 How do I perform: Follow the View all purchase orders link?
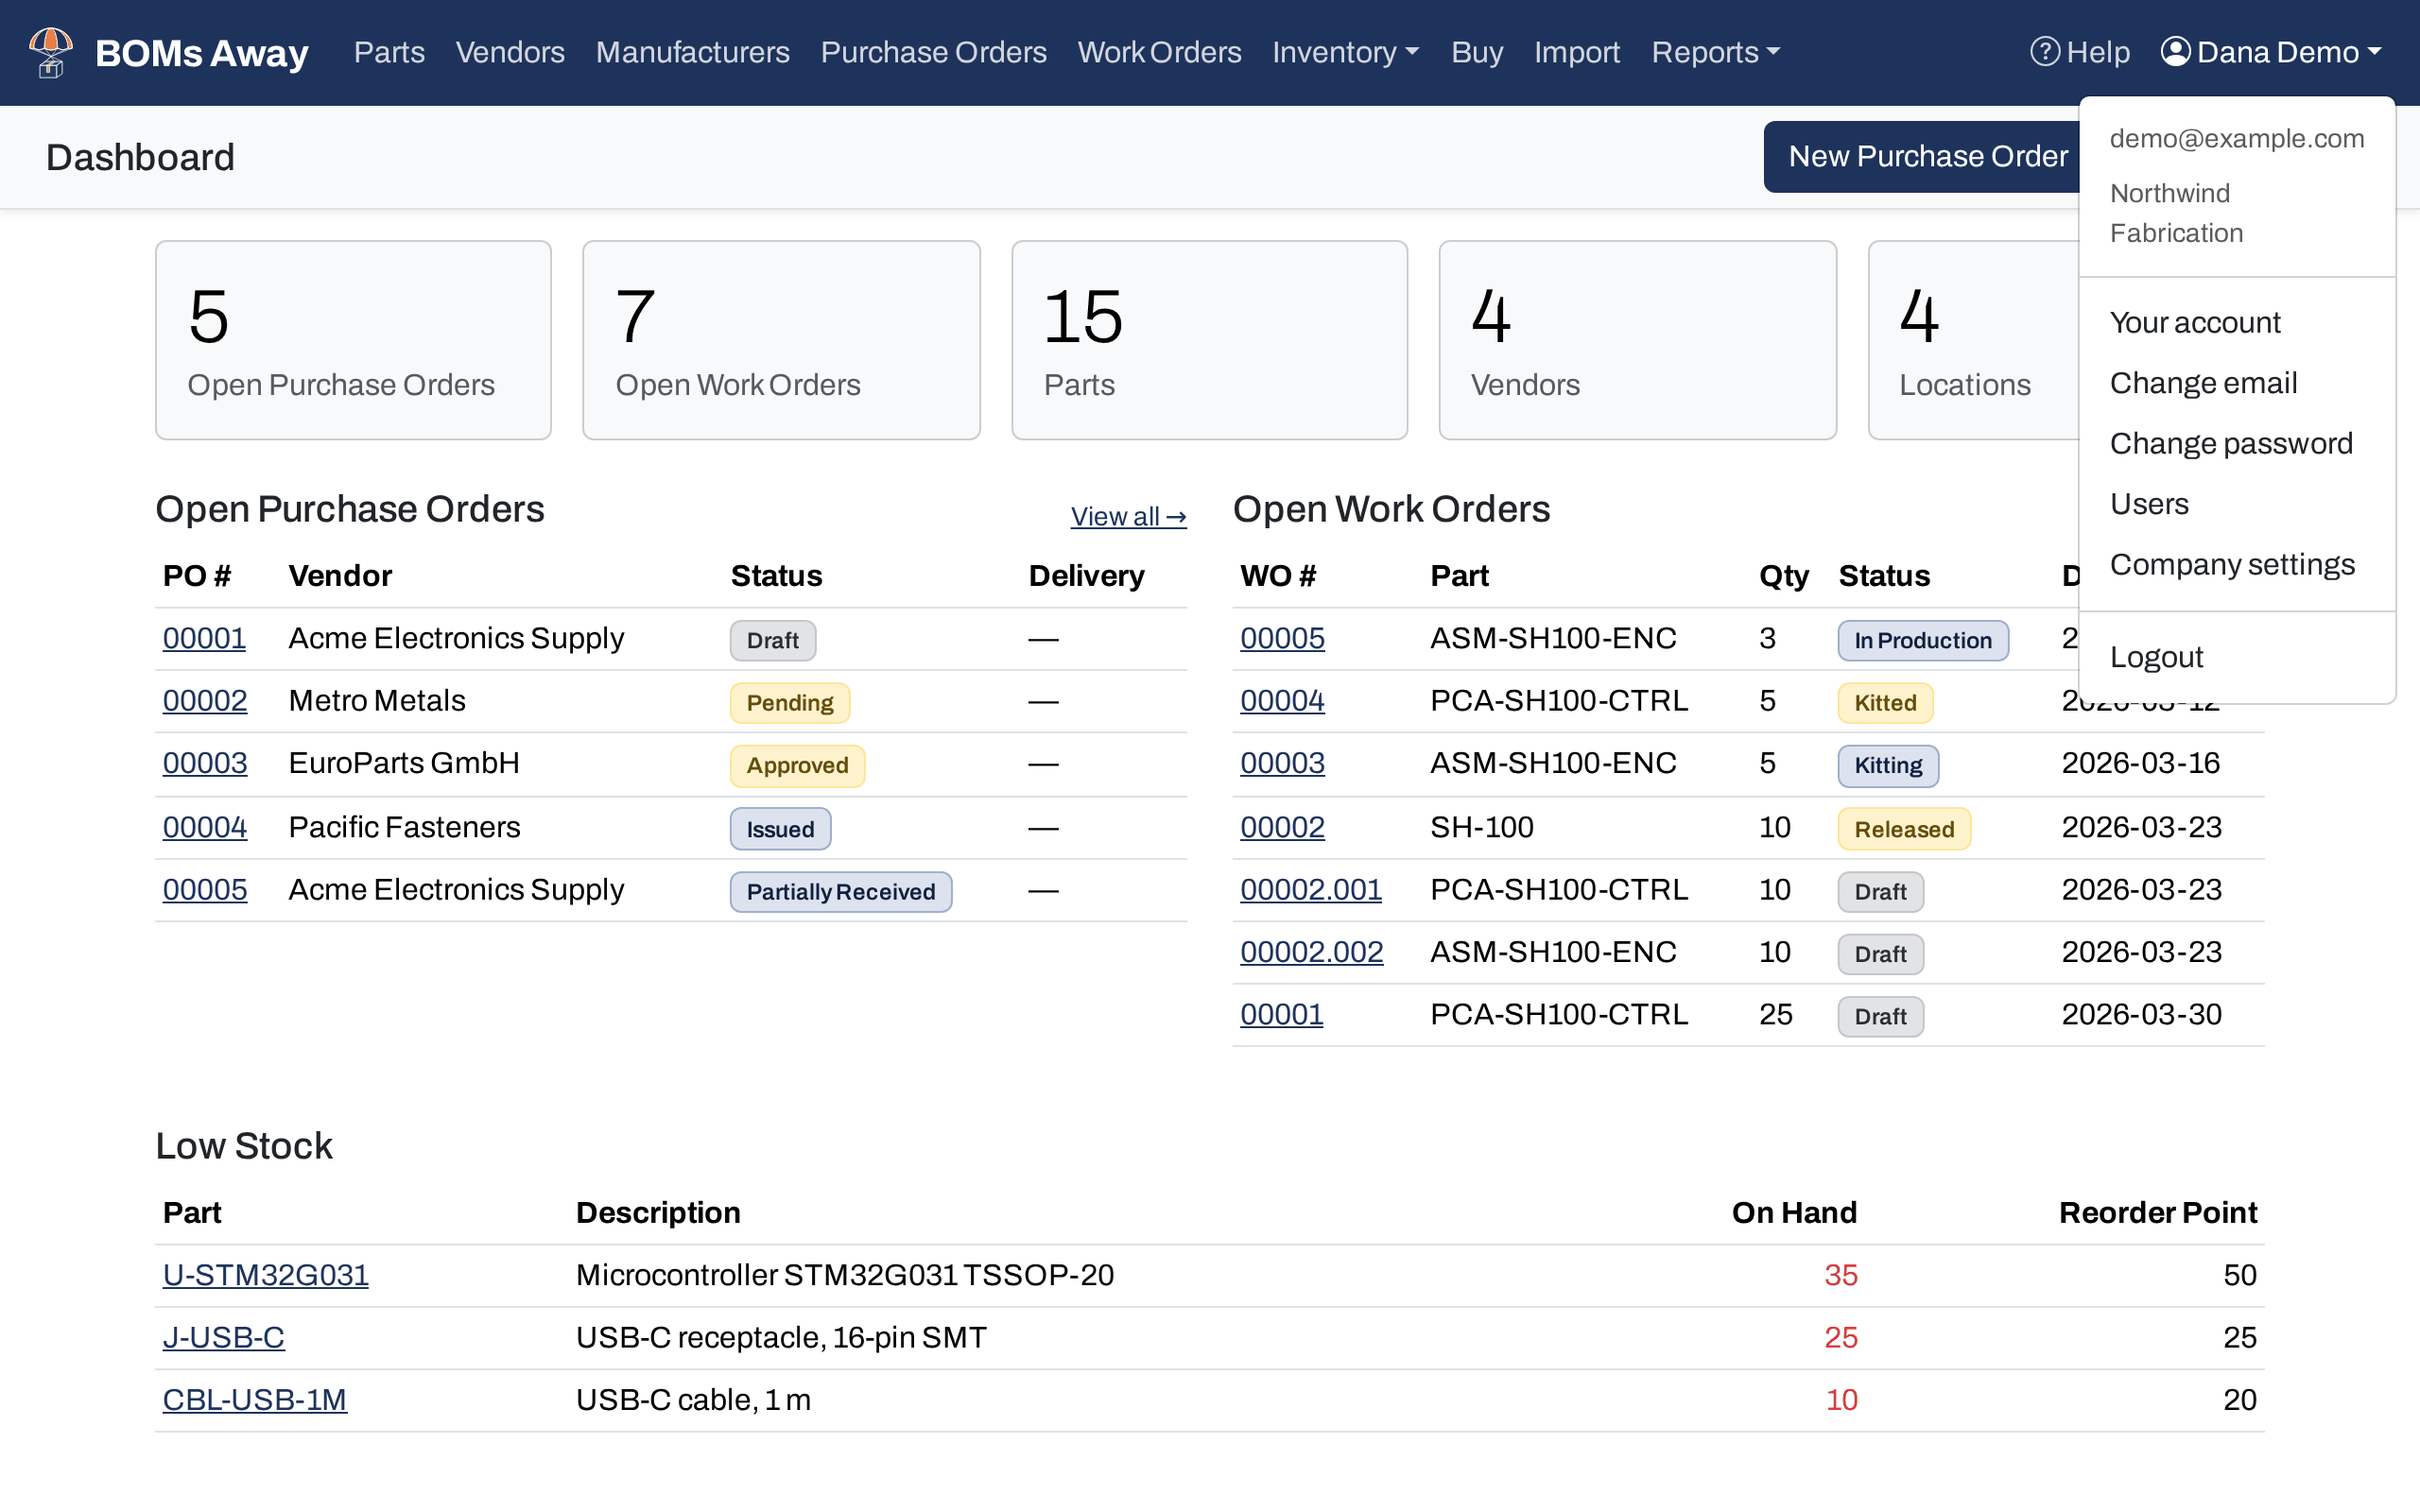click(1128, 517)
